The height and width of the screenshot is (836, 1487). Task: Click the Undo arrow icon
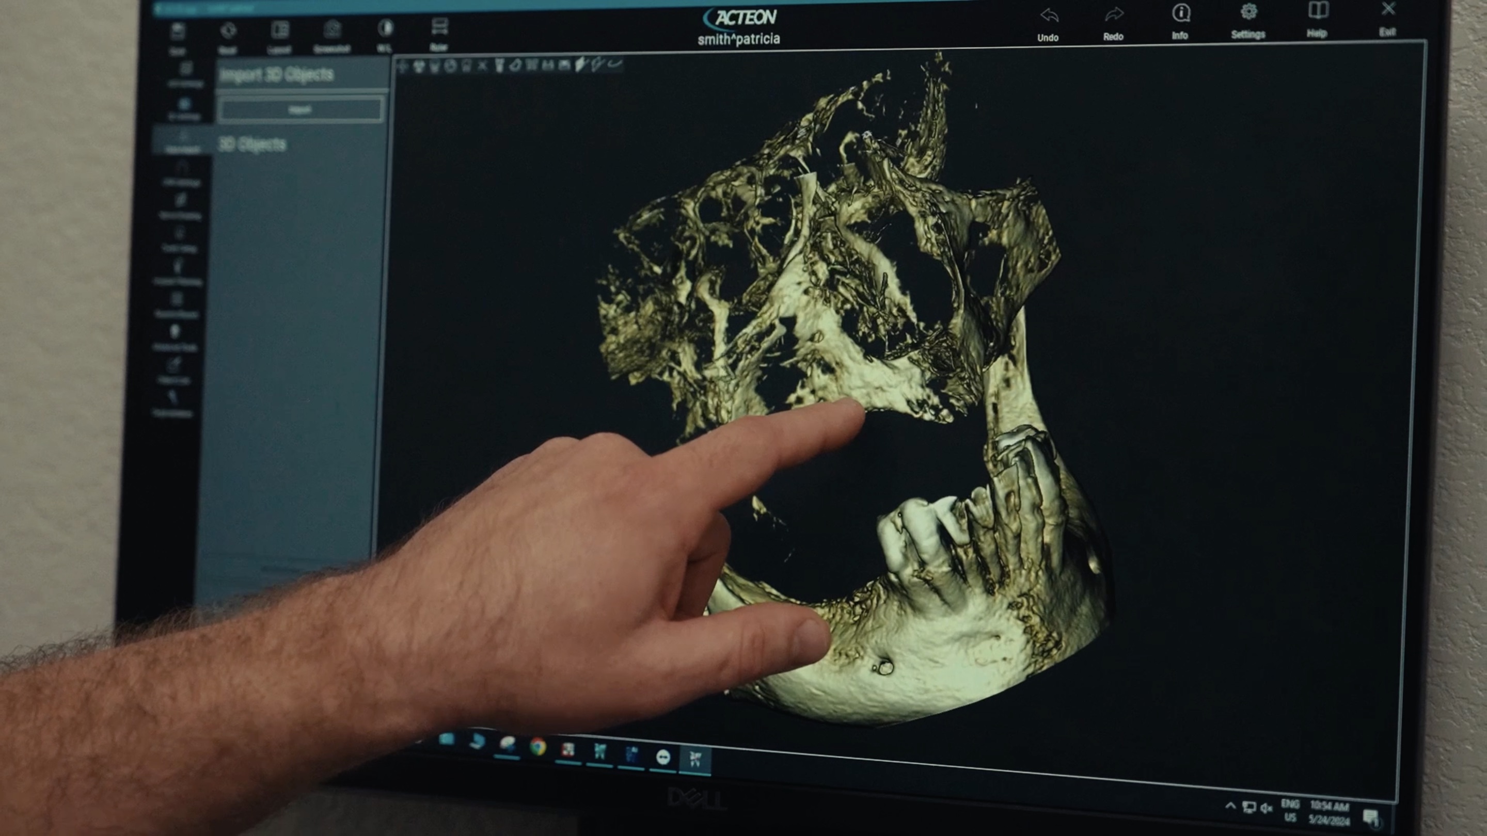click(1049, 16)
